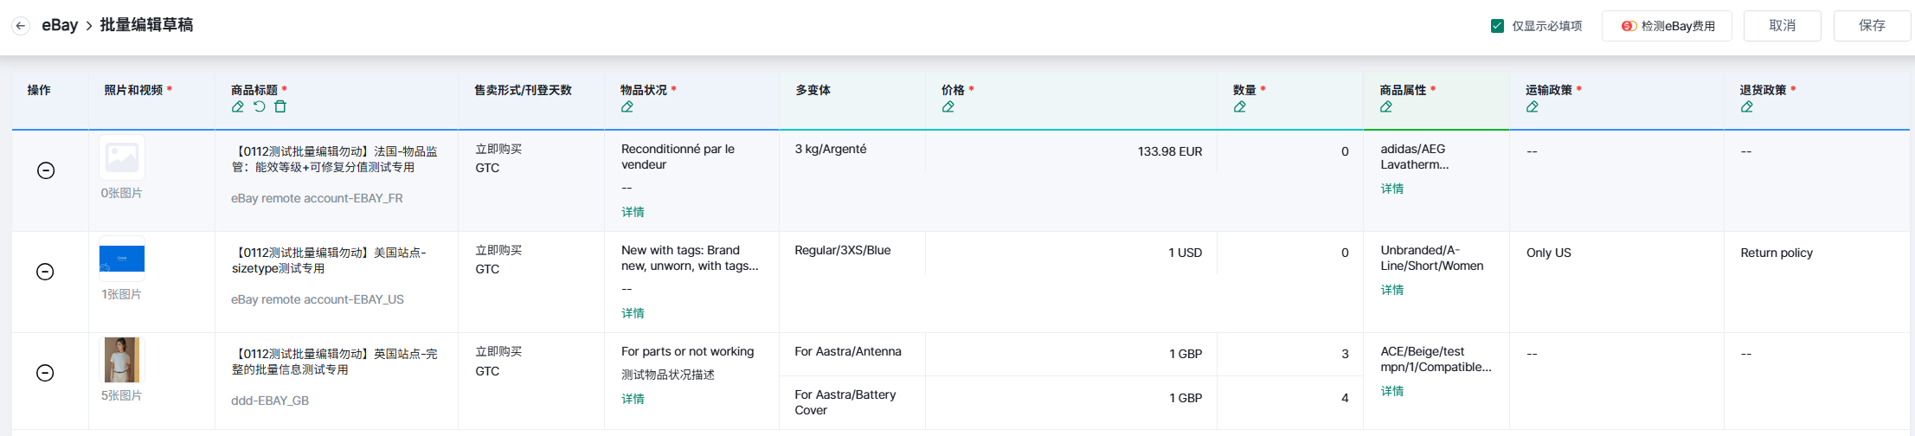Viewport: 1915px width, 436px height.
Task: Save the draft with 保存 button
Action: click(1872, 26)
